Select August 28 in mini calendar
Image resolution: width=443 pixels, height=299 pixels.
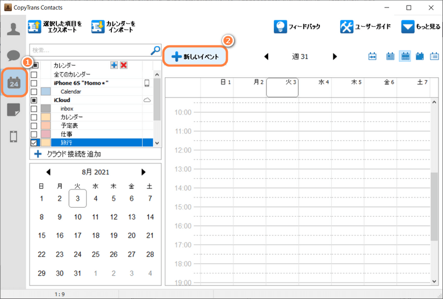pyautogui.click(x=150, y=254)
